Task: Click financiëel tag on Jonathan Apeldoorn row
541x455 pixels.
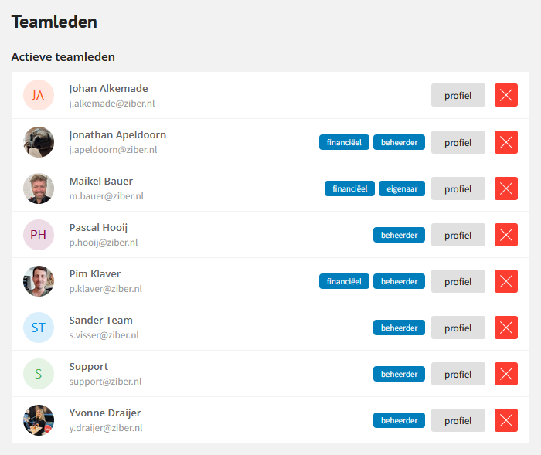Action: pos(344,142)
